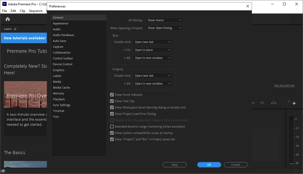Open the Media Cache preferences category
This screenshot has width=303, height=174.
point(61,88)
